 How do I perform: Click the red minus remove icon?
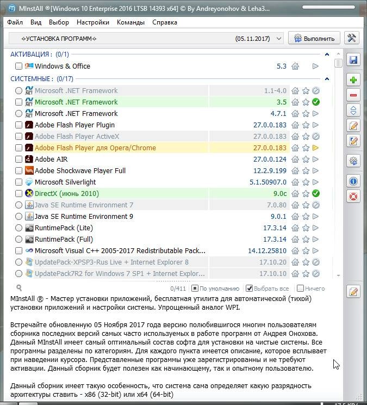pyautogui.click(x=353, y=95)
